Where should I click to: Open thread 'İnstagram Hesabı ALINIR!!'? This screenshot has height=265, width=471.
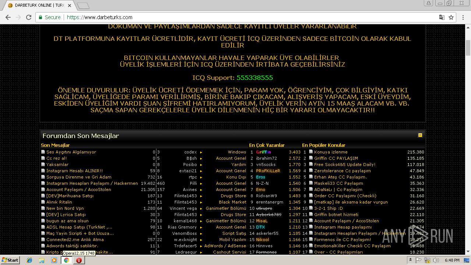point(74,171)
